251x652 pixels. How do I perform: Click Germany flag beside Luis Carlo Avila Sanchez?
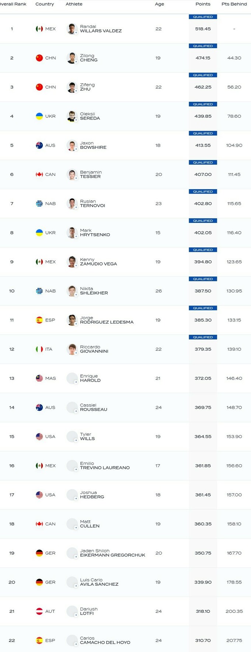(39, 582)
